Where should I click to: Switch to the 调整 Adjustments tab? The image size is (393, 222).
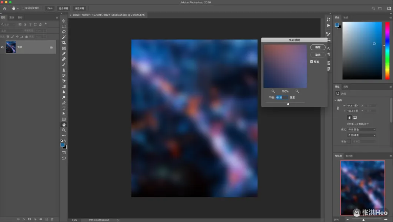coord(346,87)
